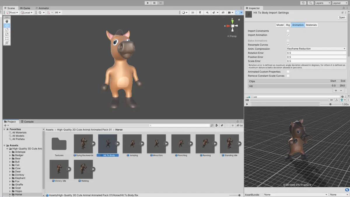Select the combined Transform tool
350x197 pixels.
point(7,43)
